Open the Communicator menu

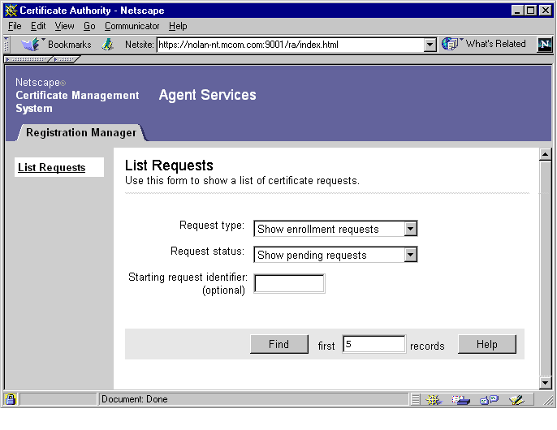tap(132, 26)
